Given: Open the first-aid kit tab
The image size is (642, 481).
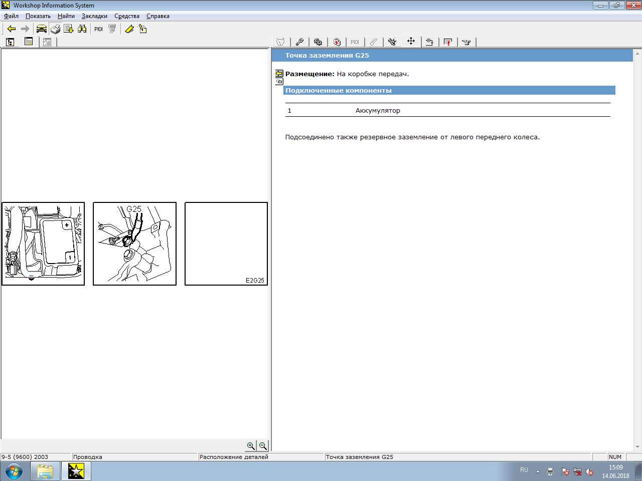Looking at the screenshot, I should click(337, 42).
